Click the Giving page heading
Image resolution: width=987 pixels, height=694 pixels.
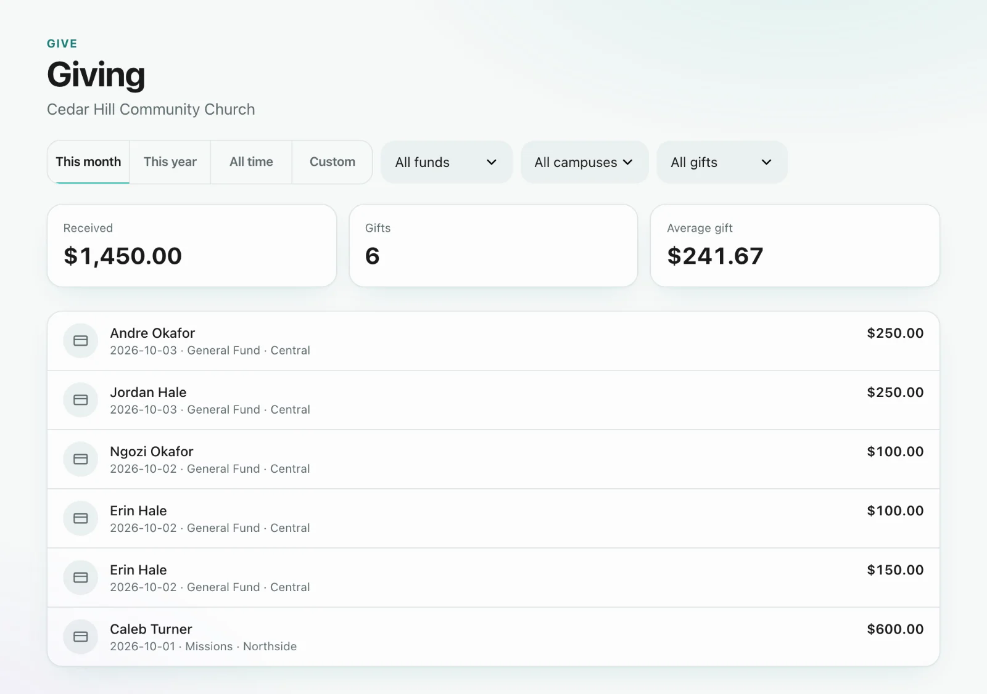(96, 75)
